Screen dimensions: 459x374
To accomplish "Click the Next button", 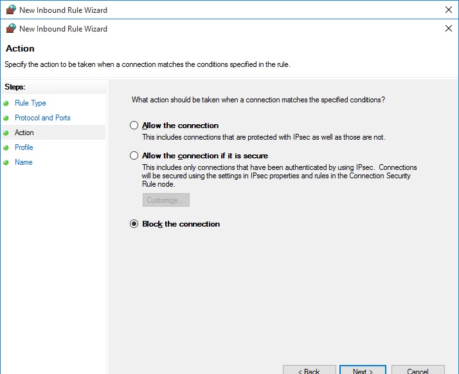I will tap(363, 370).
